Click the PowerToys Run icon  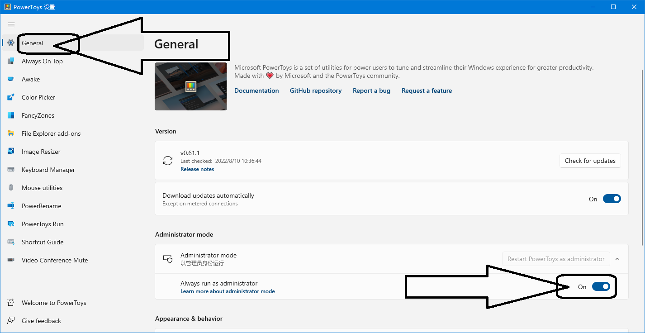[11, 224]
